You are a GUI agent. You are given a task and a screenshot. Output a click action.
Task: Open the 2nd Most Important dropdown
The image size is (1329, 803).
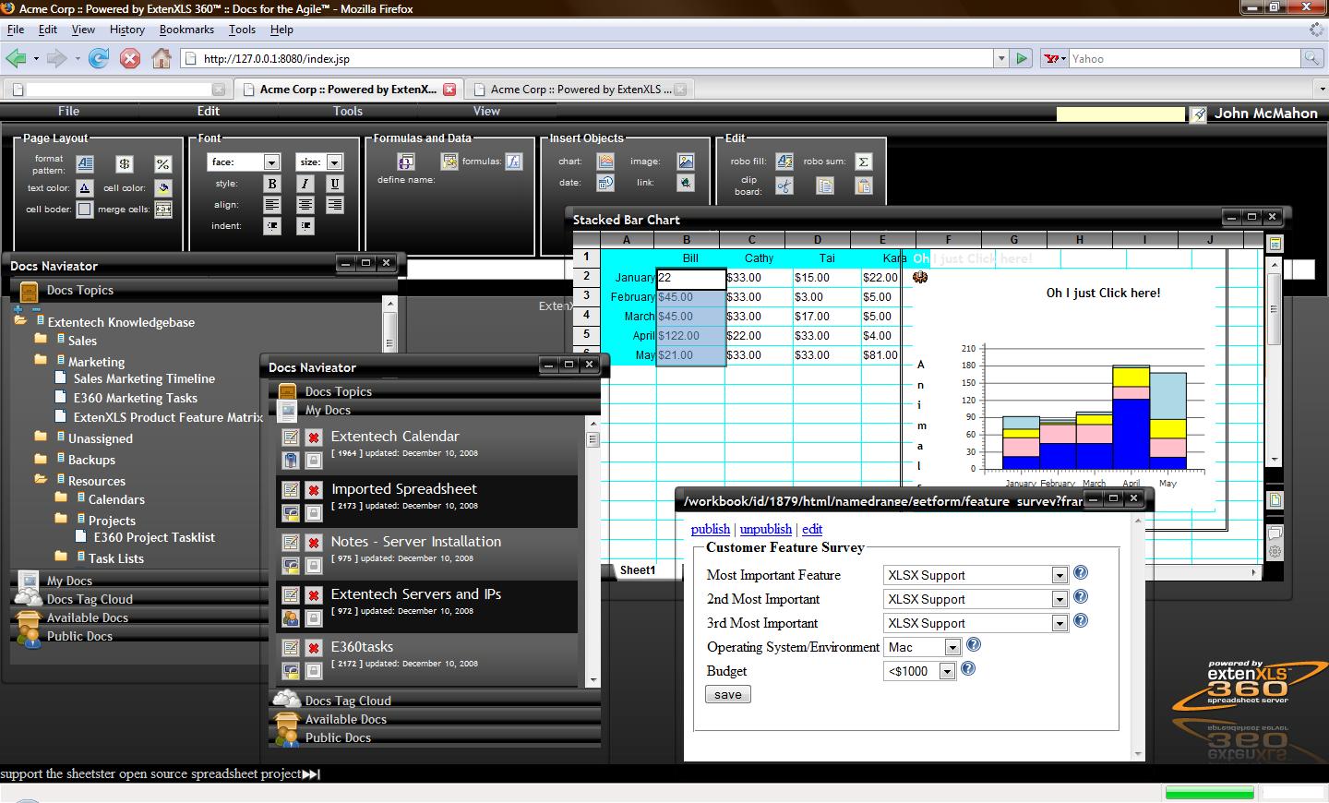pyautogui.click(x=976, y=599)
